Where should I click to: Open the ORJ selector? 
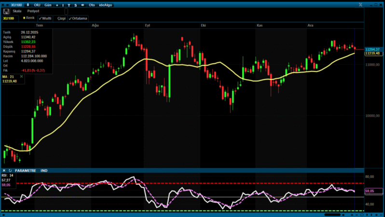pyautogui.click(x=37, y=4)
